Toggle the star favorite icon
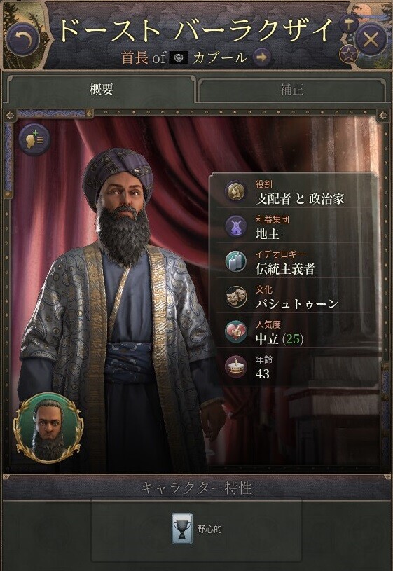Viewport: 393px width, 571px height. coord(349,55)
